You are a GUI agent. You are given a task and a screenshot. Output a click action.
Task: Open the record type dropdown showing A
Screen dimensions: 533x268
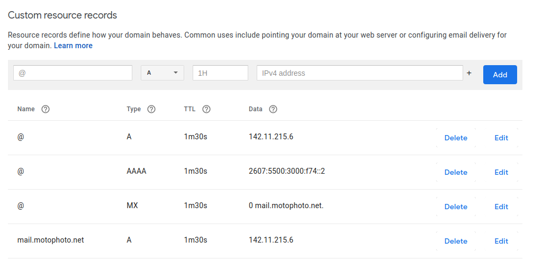coord(162,73)
